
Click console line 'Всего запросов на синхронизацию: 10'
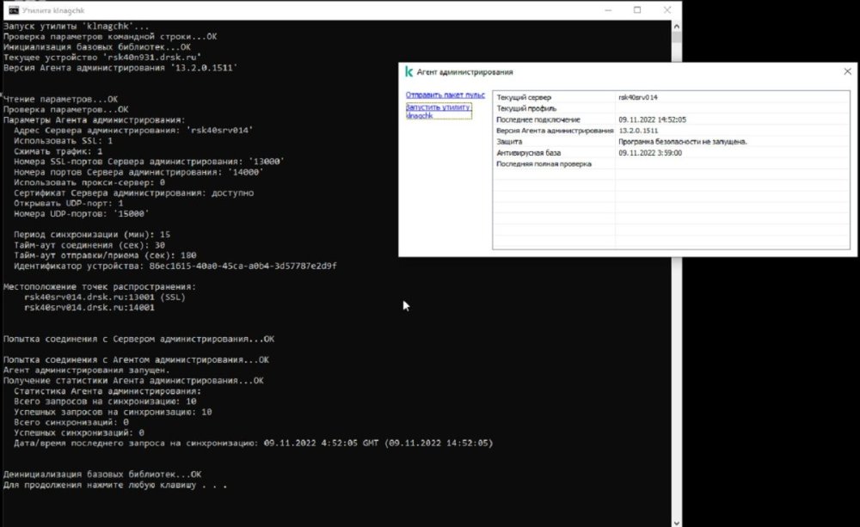pyautogui.click(x=105, y=401)
